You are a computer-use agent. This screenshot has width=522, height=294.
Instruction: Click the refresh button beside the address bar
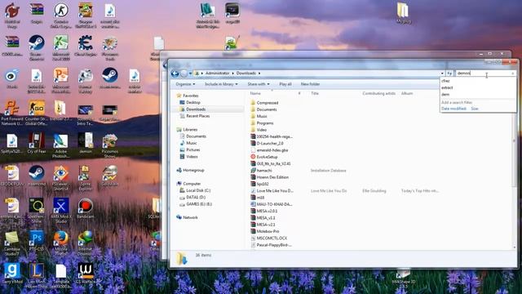point(449,73)
